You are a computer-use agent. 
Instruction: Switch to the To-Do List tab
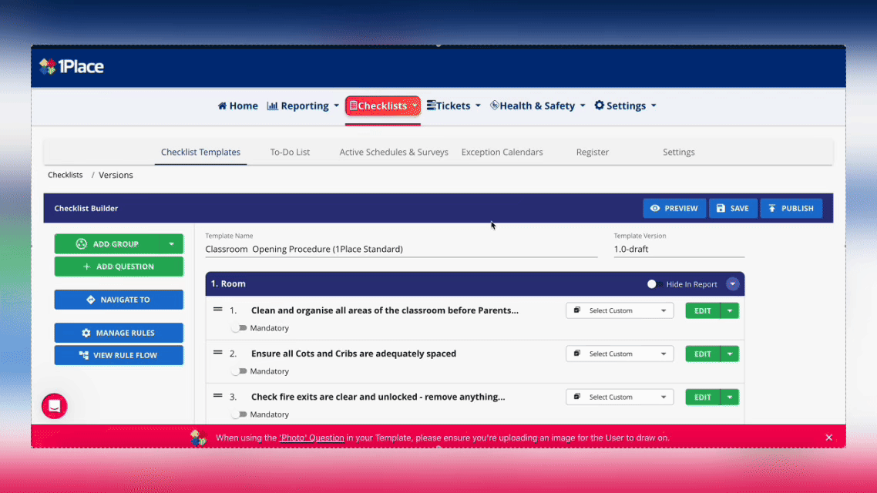point(290,152)
